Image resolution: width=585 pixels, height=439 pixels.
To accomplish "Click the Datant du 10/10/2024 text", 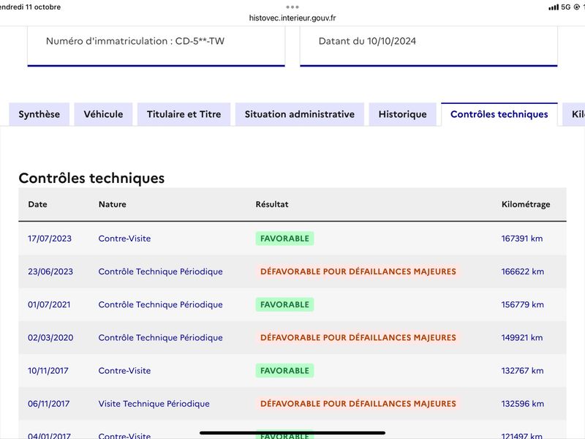I will coord(367,41).
